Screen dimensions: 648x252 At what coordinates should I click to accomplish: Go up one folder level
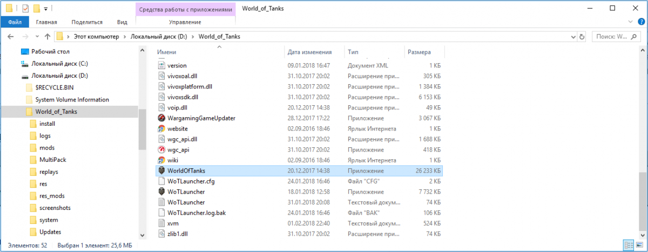pyautogui.click(x=47, y=37)
